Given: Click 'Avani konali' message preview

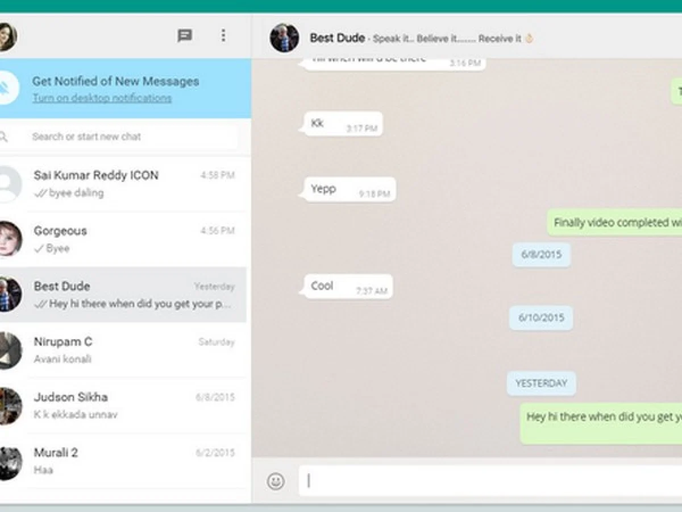Looking at the screenshot, I should 63,359.
